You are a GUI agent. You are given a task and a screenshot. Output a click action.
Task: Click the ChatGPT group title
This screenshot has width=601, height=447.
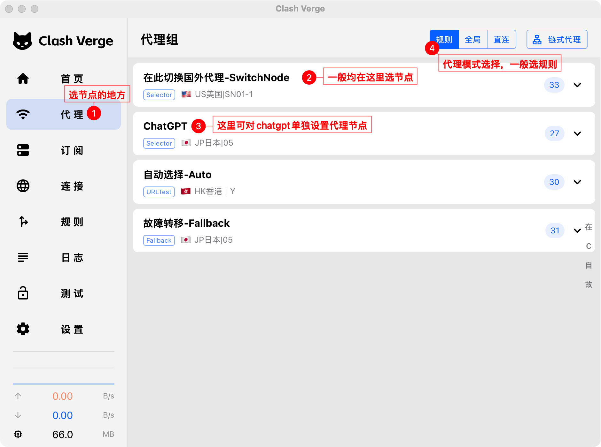(x=165, y=126)
